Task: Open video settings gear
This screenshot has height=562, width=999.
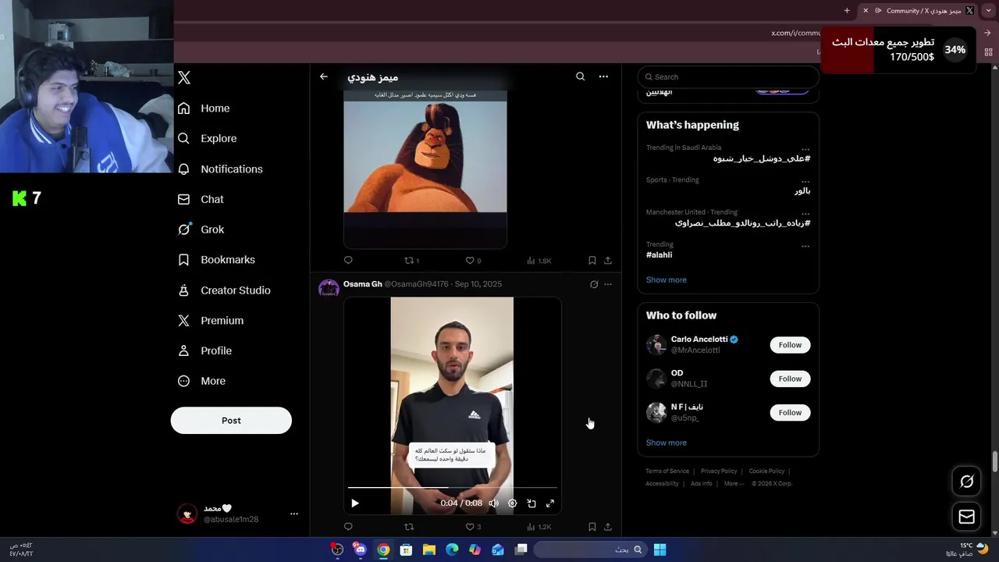Action: click(513, 503)
